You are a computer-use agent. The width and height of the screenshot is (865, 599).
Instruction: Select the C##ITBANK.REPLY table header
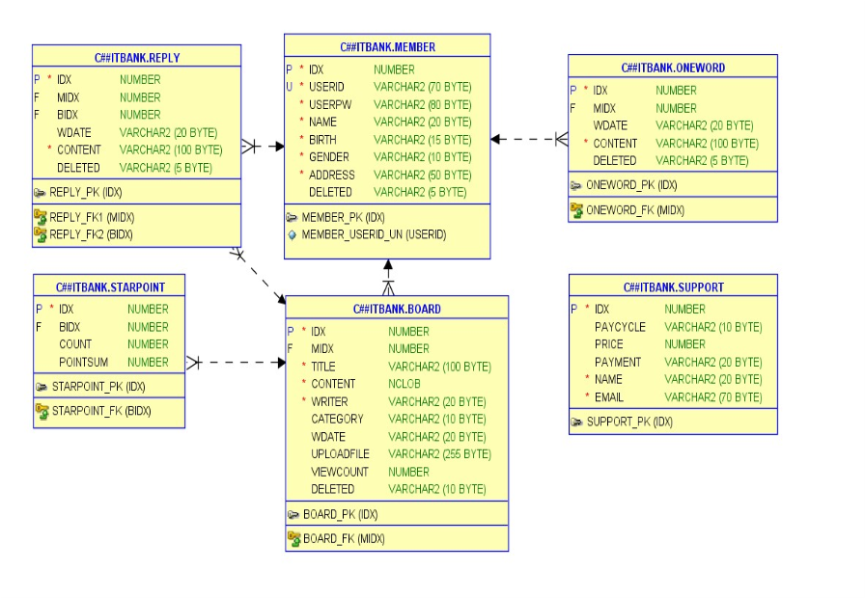(x=137, y=57)
